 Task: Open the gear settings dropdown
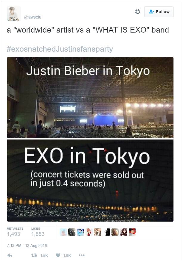[x=138, y=12]
